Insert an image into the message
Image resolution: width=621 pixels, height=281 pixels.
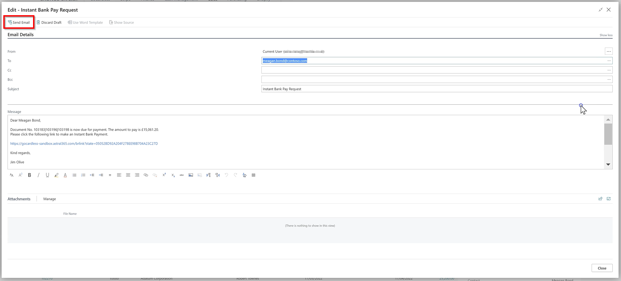[x=191, y=175]
